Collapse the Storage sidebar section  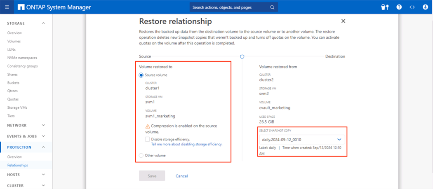(43, 23)
